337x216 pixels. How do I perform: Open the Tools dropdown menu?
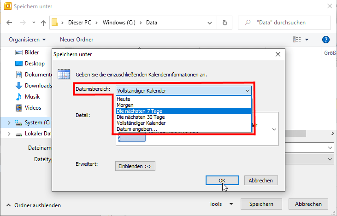(x=221, y=204)
